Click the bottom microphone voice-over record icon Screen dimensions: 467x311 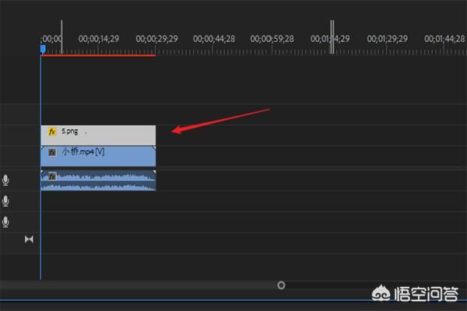tap(6, 222)
